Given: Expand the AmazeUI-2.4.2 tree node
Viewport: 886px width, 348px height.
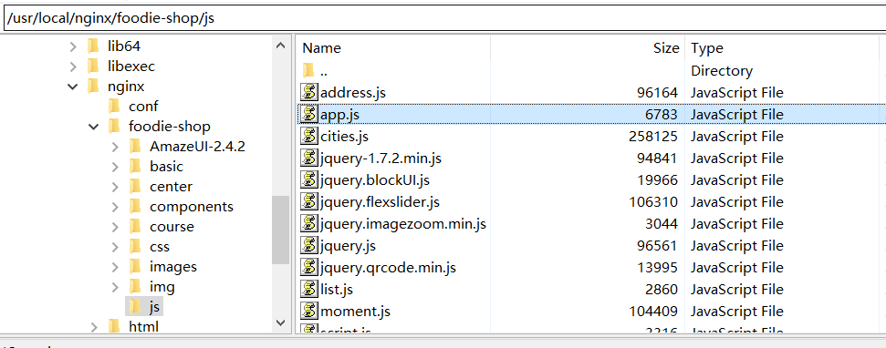Looking at the screenshot, I should 115,147.
